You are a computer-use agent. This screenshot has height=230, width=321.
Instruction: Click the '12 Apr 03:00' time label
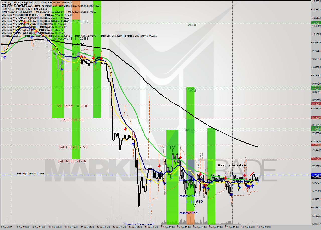pyautogui.click(x=104, y=227)
